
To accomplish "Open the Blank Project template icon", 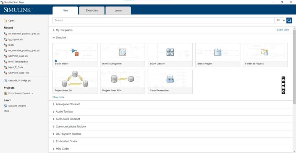I will 218,52.
